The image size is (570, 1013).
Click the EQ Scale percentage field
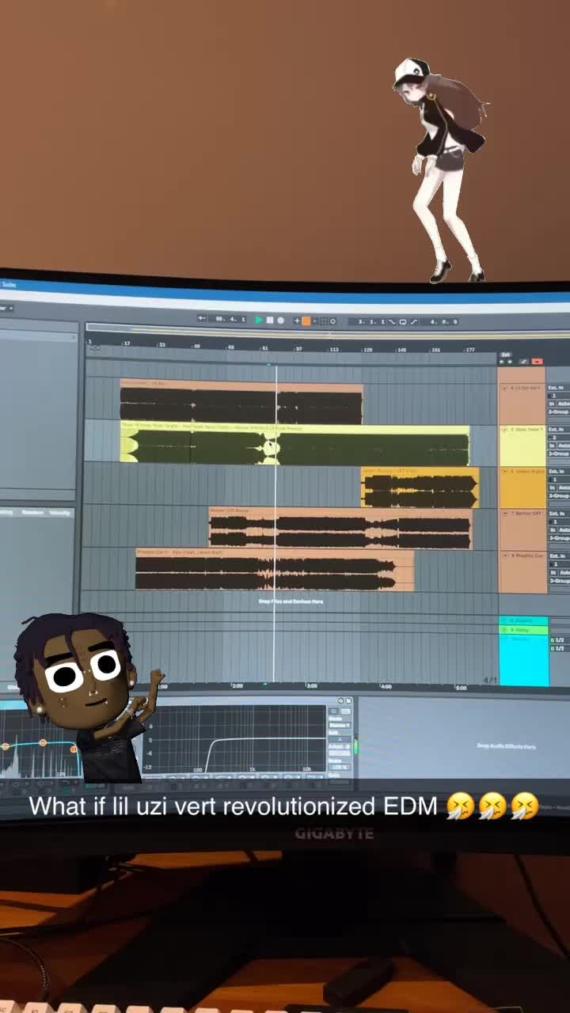tap(340, 766)
